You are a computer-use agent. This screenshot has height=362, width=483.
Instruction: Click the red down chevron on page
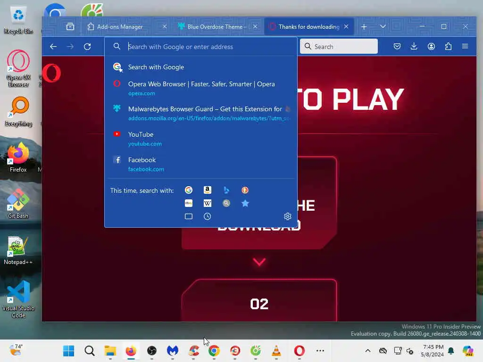pos(259,262)
